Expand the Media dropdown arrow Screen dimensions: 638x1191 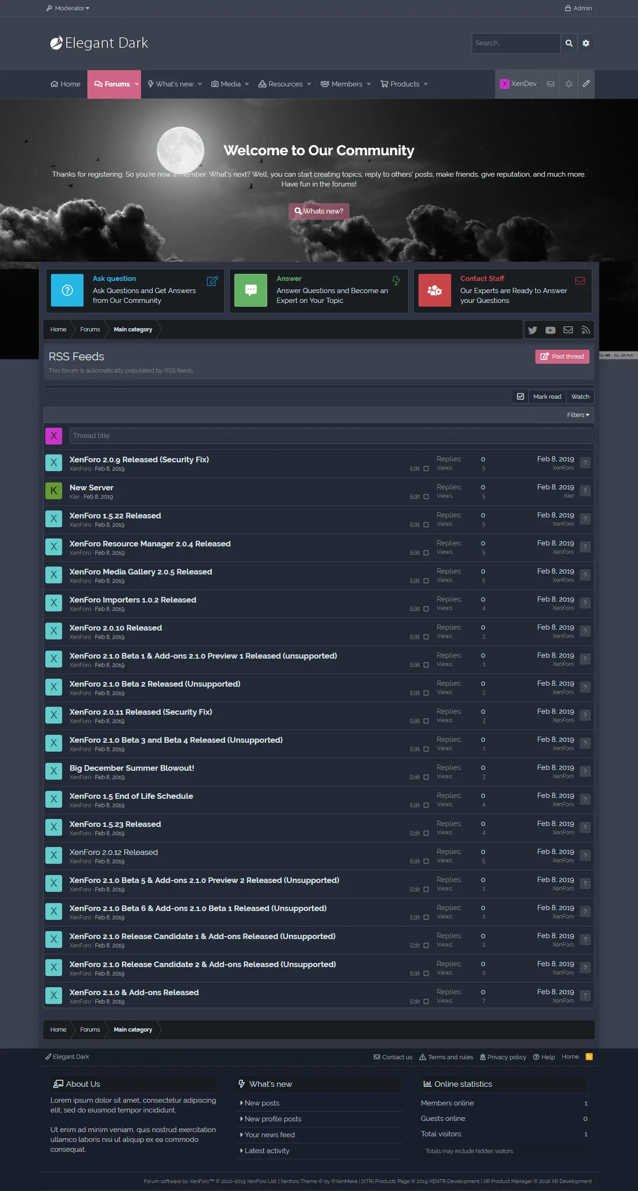pos(247,84)
